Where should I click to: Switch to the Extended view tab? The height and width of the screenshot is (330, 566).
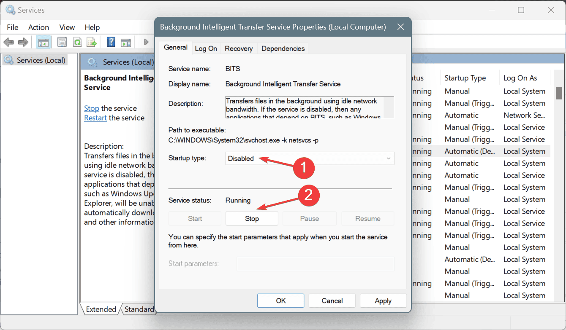point(101,309)
